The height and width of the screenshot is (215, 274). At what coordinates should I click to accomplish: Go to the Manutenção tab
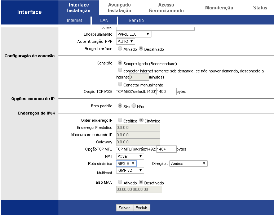tap(219, 8)
